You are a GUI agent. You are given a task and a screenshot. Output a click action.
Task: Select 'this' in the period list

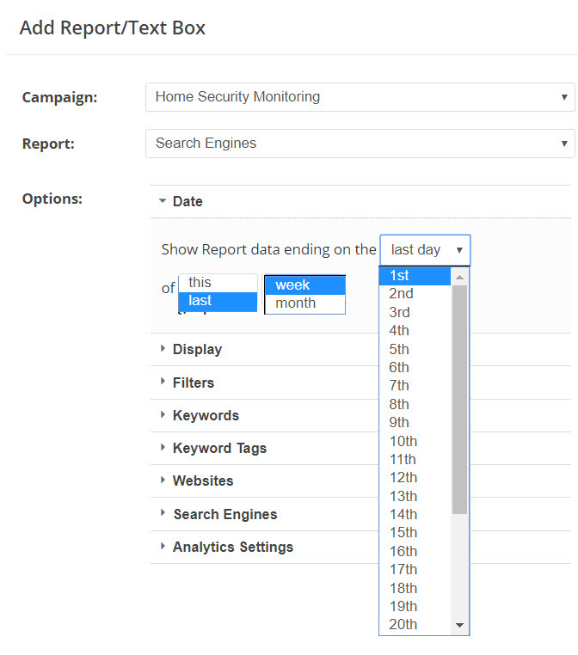[217, 283]
